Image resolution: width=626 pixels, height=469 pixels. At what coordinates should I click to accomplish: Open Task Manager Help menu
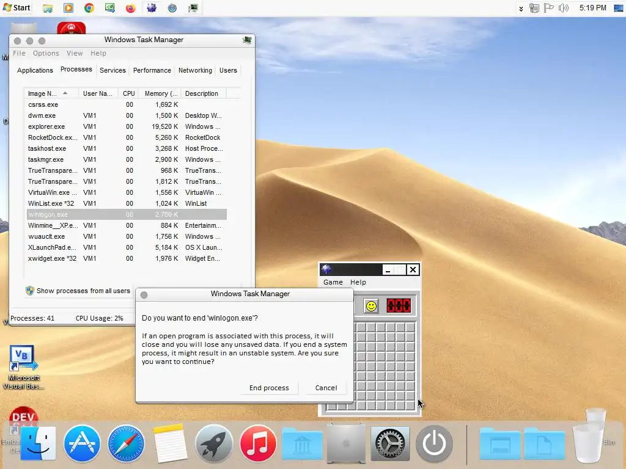click(98, 53)
